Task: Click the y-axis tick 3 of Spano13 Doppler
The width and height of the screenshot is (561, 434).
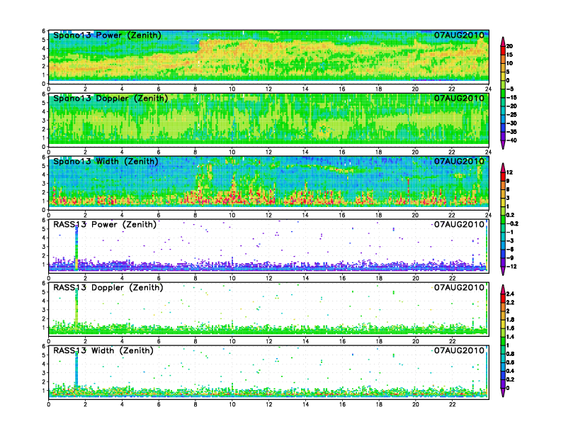Action: click(x=44, y=121)
